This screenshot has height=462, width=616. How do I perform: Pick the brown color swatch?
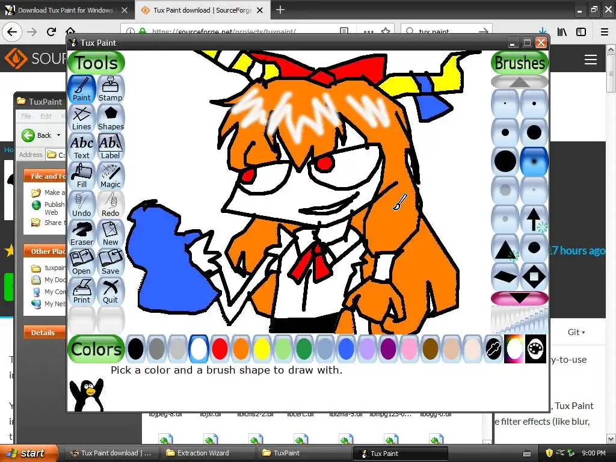coord(430,349)
